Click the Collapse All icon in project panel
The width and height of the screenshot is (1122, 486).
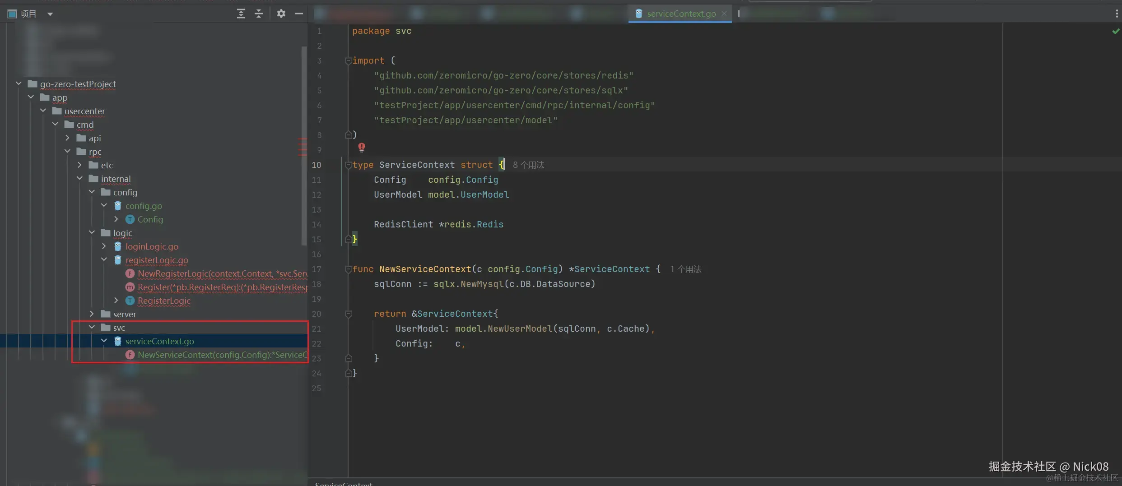pos(259,14)
